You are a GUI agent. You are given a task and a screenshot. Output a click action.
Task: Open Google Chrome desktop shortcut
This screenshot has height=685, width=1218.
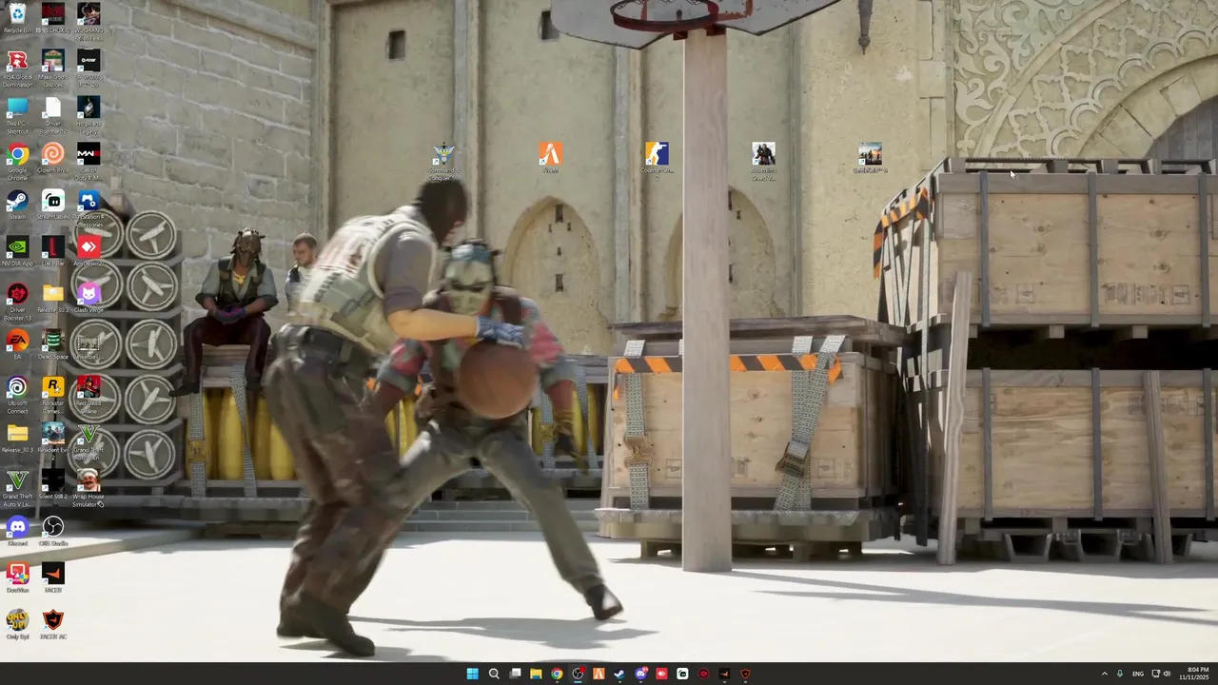tap(17, 162)
